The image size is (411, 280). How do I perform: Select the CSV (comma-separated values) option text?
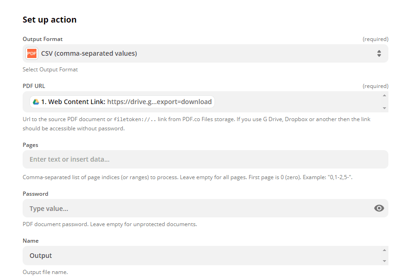coord(89,53)
